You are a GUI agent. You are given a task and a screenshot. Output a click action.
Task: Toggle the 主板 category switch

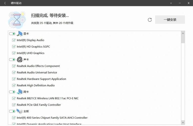pos(12,111)
